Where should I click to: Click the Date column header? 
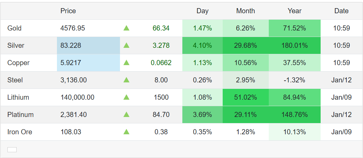point(341,11)
